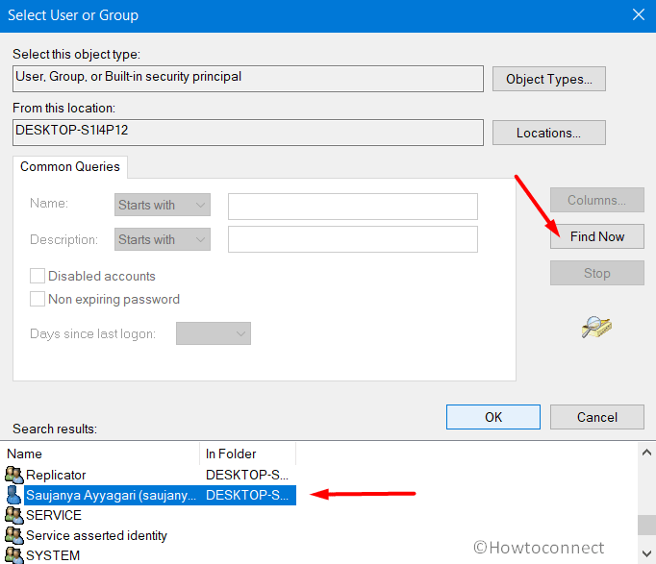This screenshot has width=656, height=564.
Task: Open the Days since last logon dropdown
Action: pyautogui.click(x=214, y=333)
